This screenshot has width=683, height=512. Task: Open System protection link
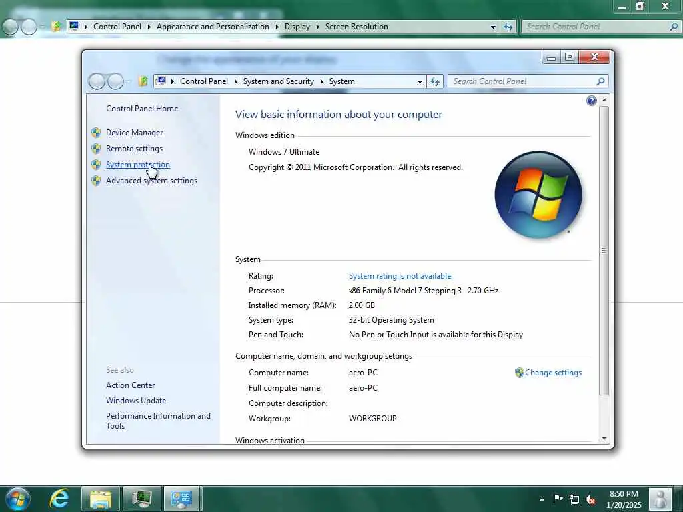137,165
